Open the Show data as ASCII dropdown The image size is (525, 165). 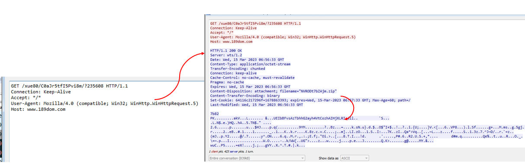click(x=354, y=159)
